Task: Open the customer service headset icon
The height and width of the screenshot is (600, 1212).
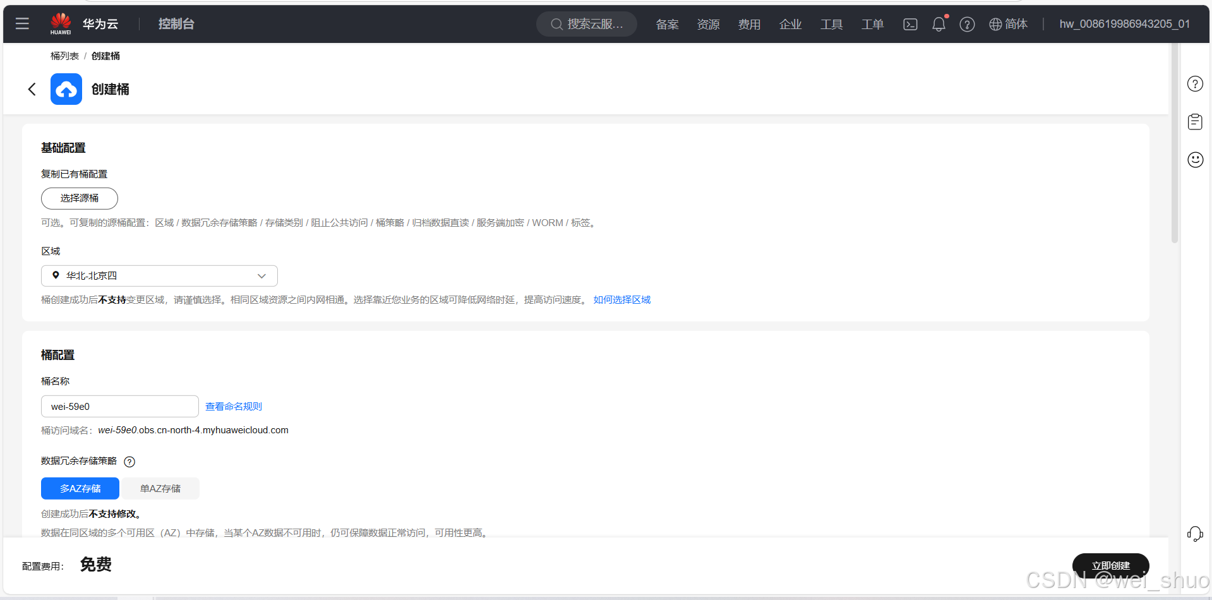Action: click(1195, 534)
